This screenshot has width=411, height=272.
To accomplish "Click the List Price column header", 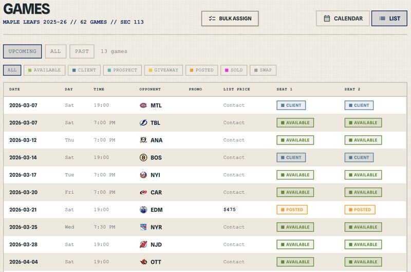I will (x=237, y=89).
